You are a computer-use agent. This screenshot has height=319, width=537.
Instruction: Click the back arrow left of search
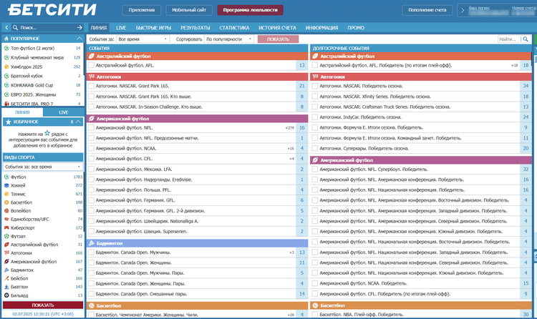pyautogui.click(x=6, y=26)
